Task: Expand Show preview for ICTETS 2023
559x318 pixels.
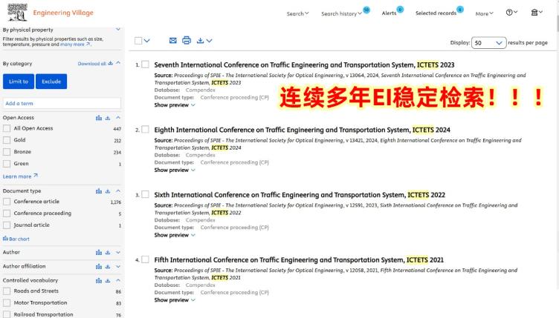Action: click(175, 105)
